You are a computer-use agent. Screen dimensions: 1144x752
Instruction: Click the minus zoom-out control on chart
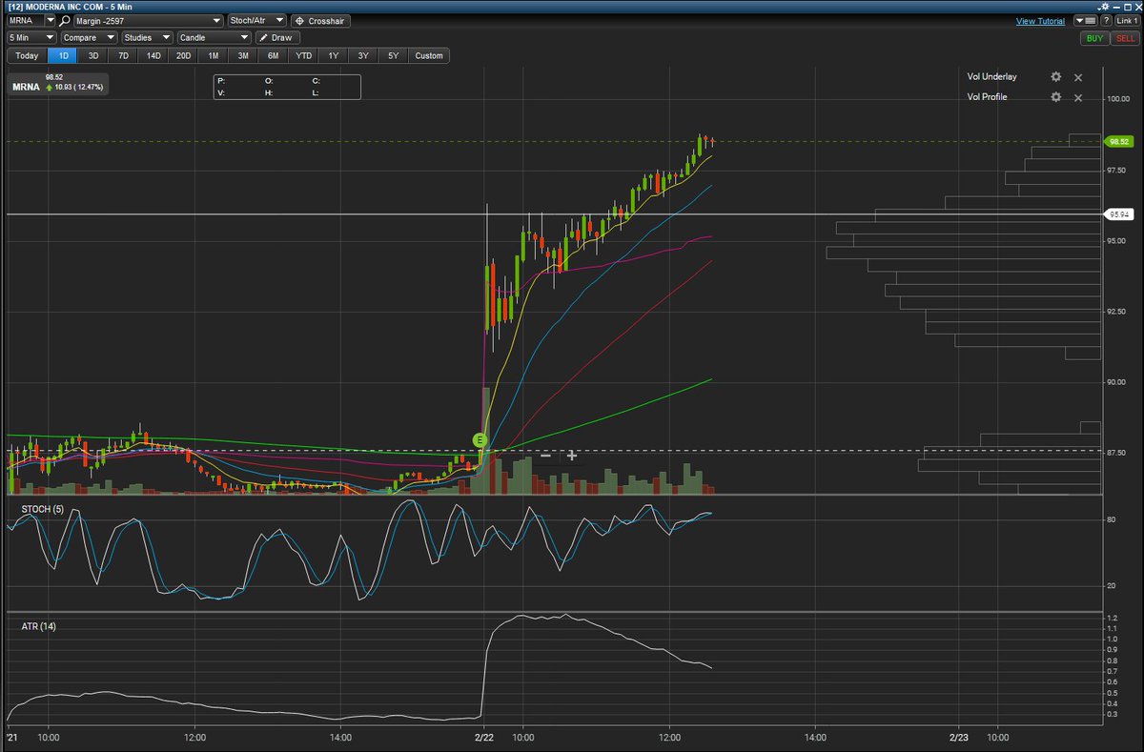pyautogui.click(x=545, y=455)
